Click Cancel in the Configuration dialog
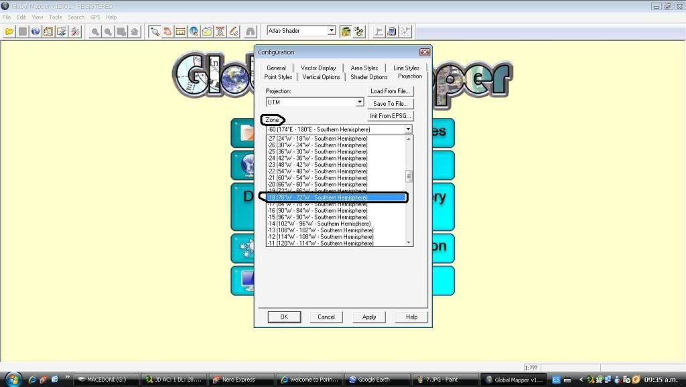The width and height of the screenshot is (686, 387). point(326,317)
